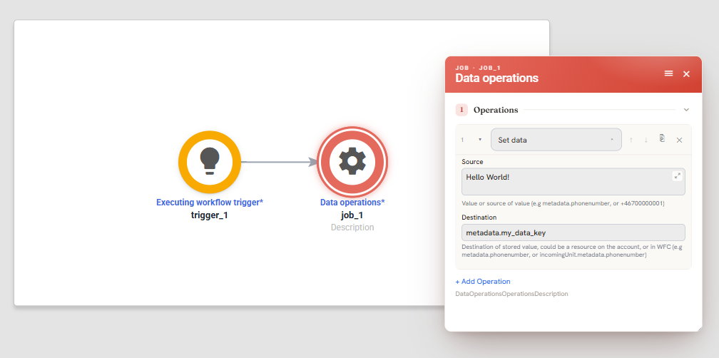This screenshot has height=358, width=719.
Task: Click the + Add Operation link
Action: pyautogui.click(x=482, y=282)
